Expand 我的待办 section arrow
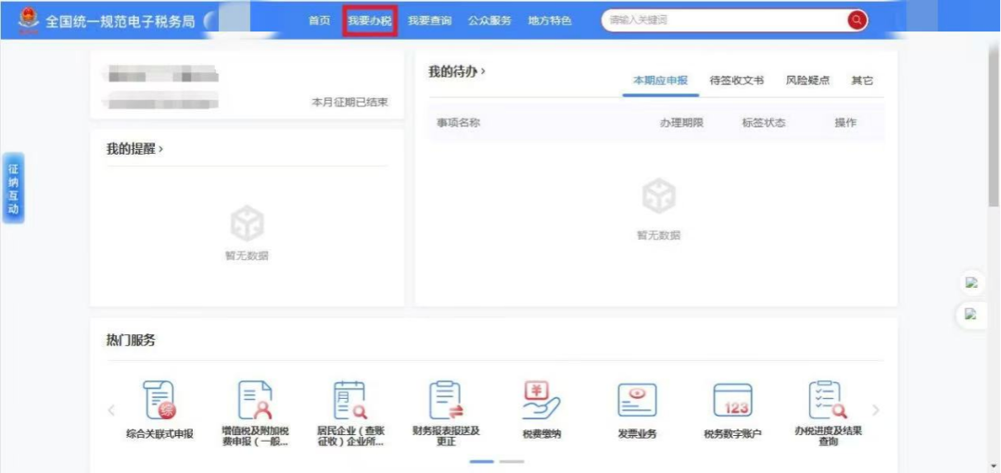Image resolution: width=1001 pixels, height=473 pixels. (x=483, y=71)
